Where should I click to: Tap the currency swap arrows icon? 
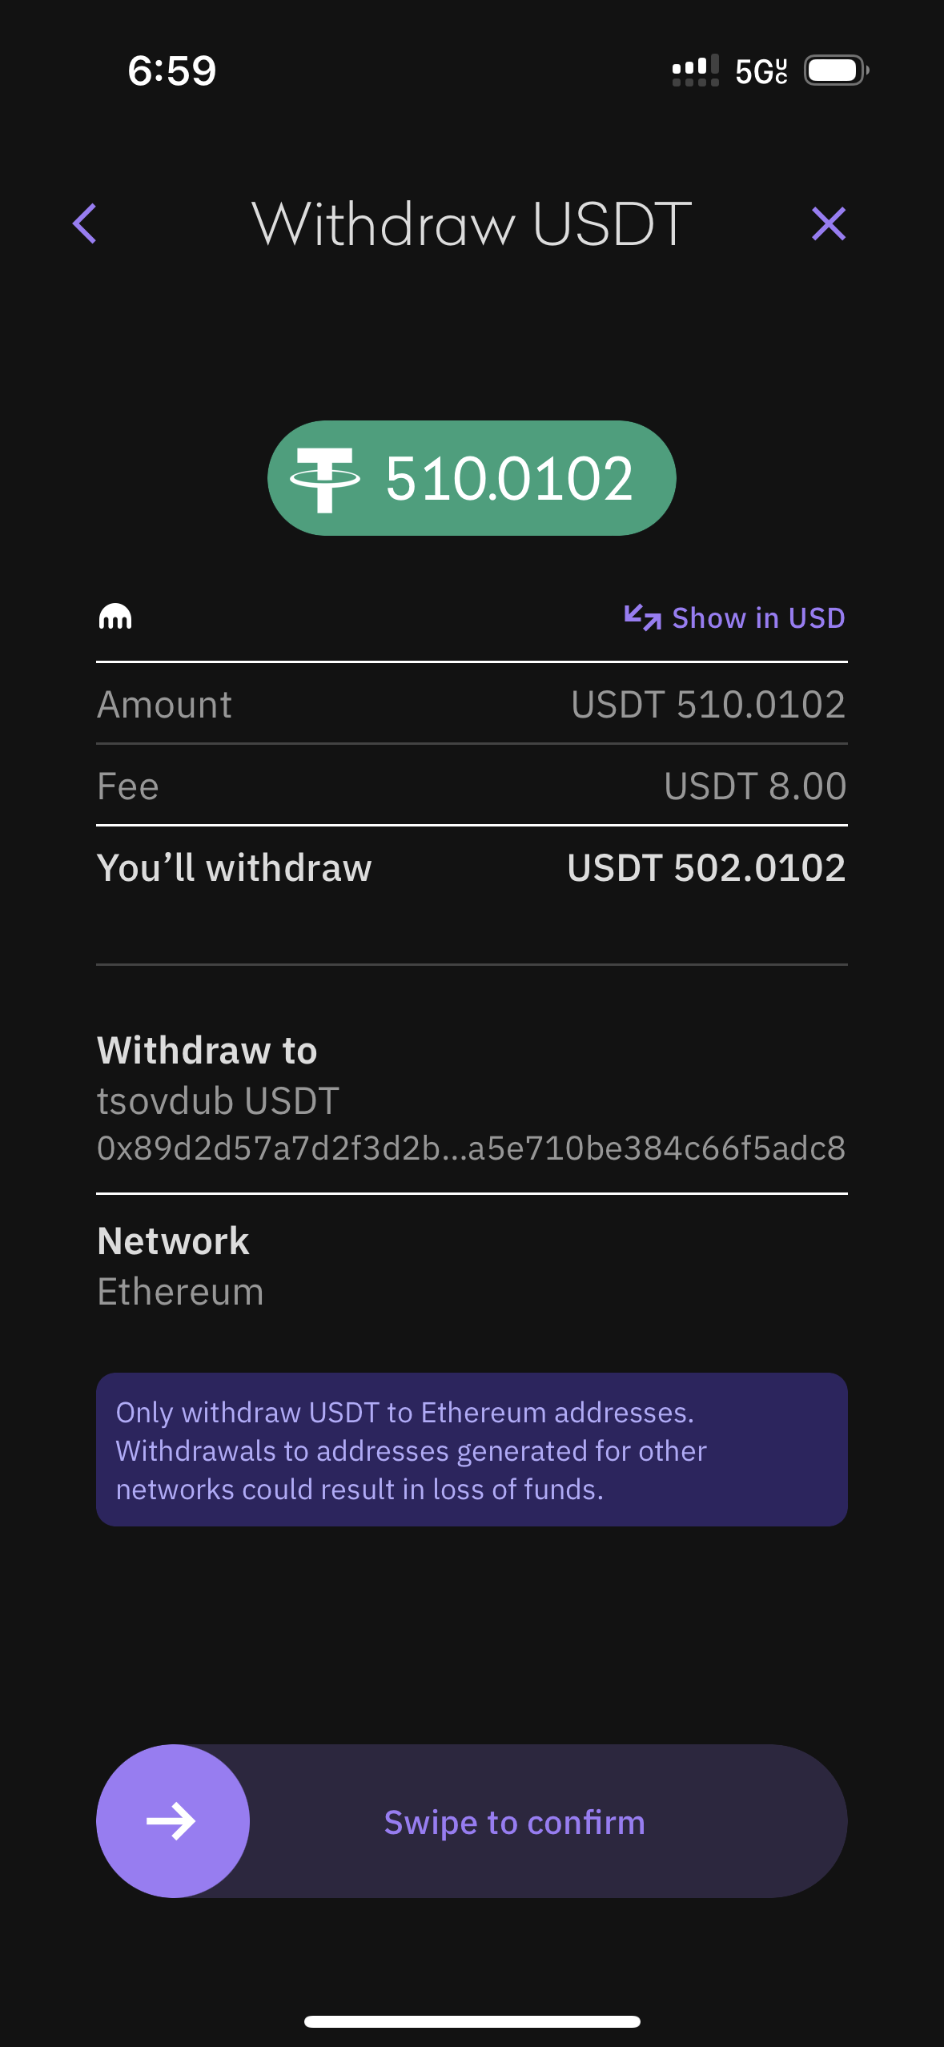[x=642, y=617]
